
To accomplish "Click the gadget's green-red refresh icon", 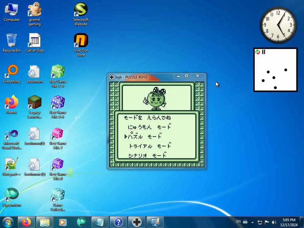I will pyautogui.click(x=258, y=52).
